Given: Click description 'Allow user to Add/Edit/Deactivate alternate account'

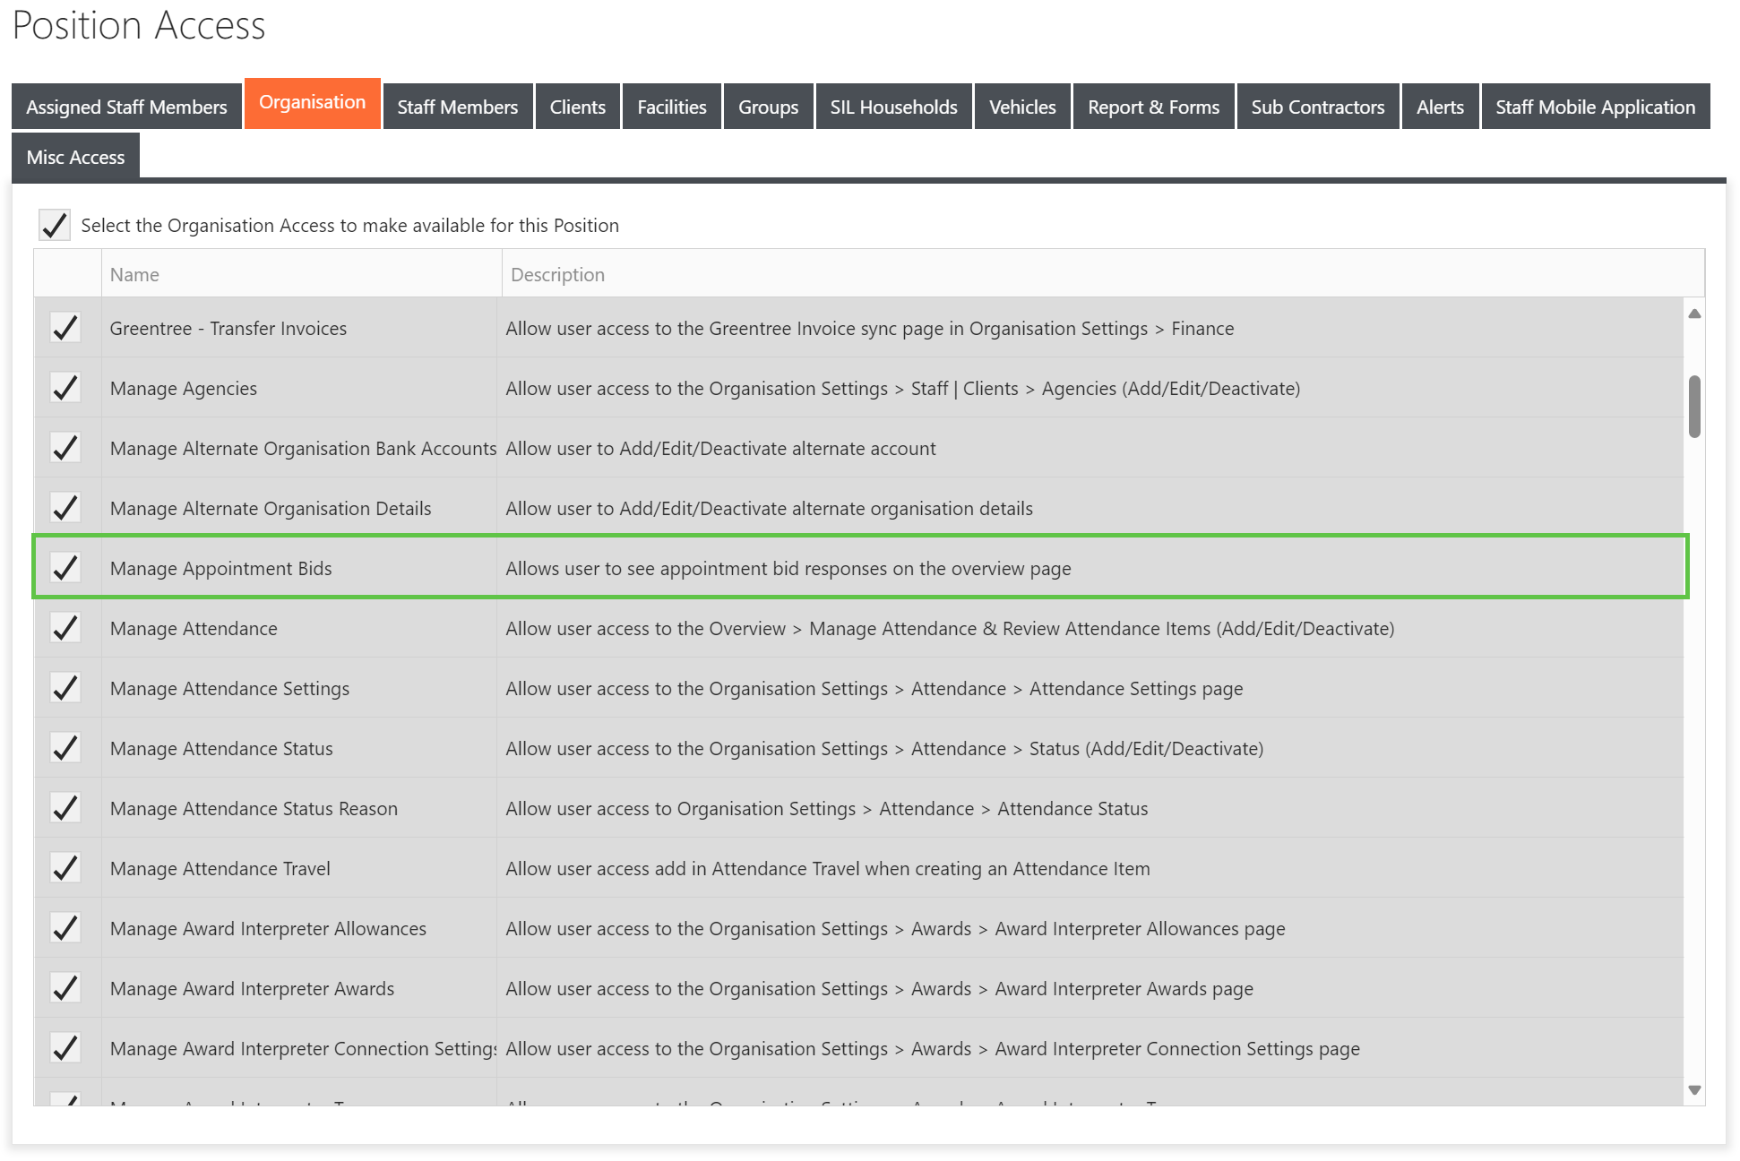Looking at the screenshot, I should [721, 449].
